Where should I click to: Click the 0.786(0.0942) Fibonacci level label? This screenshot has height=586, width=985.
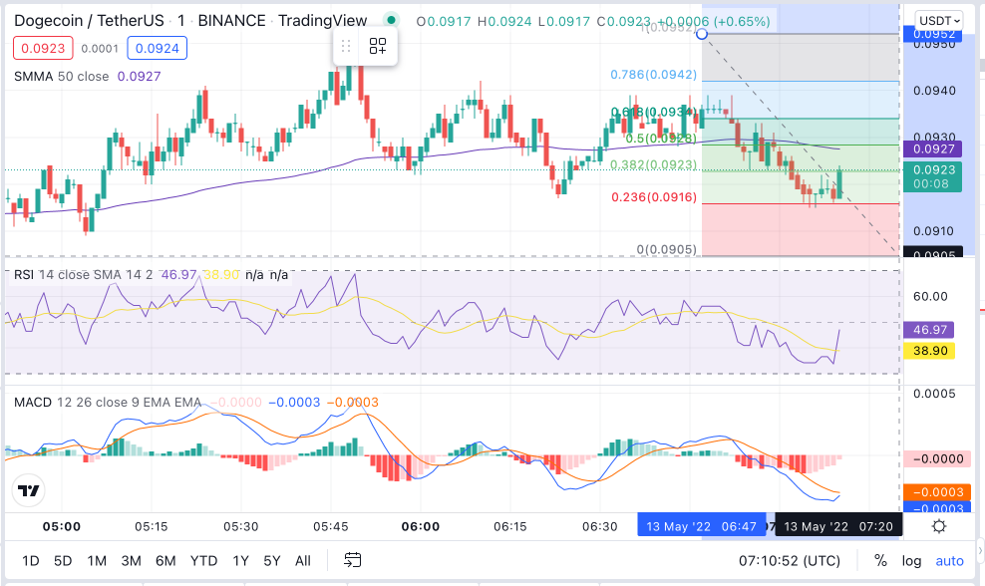coord(653,75)
